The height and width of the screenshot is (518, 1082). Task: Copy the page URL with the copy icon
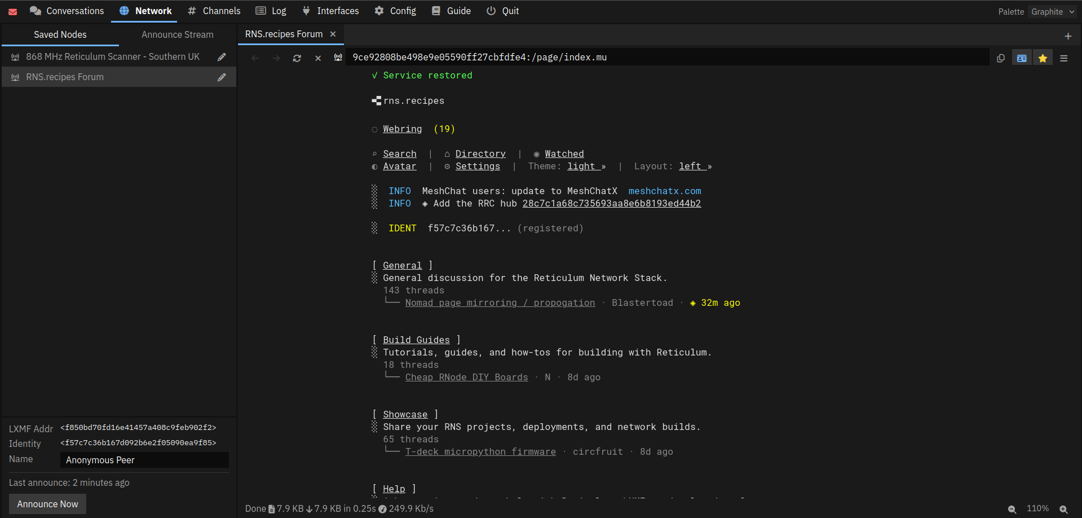pos(1001,58)
